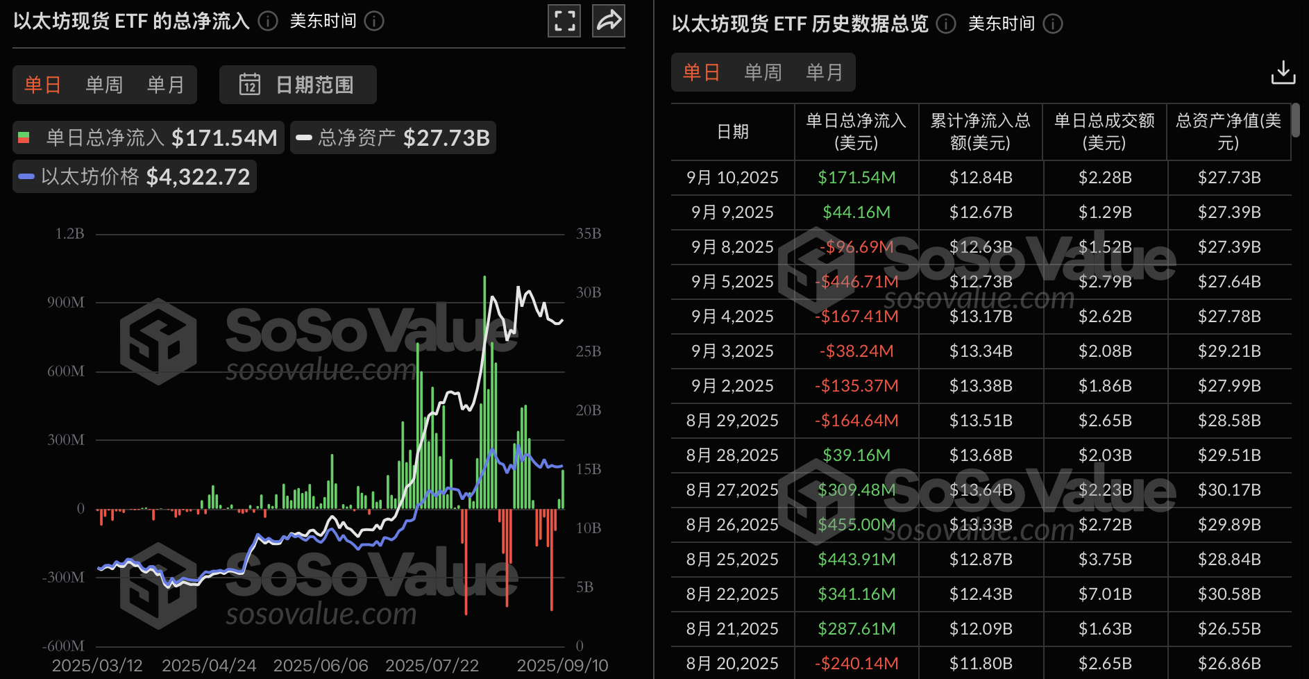Click the 2025/03/12 x-axis date label
The image size is (1309, 679).
[97, 665]
